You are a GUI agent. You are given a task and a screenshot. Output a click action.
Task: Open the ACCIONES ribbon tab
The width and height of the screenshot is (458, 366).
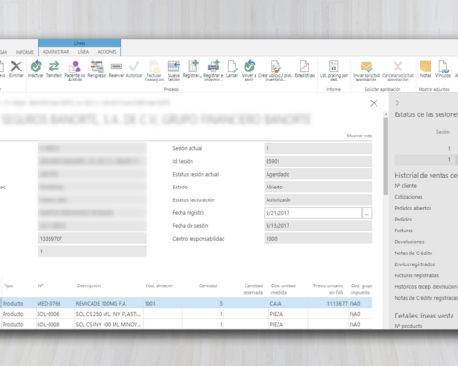coord(107,52)
